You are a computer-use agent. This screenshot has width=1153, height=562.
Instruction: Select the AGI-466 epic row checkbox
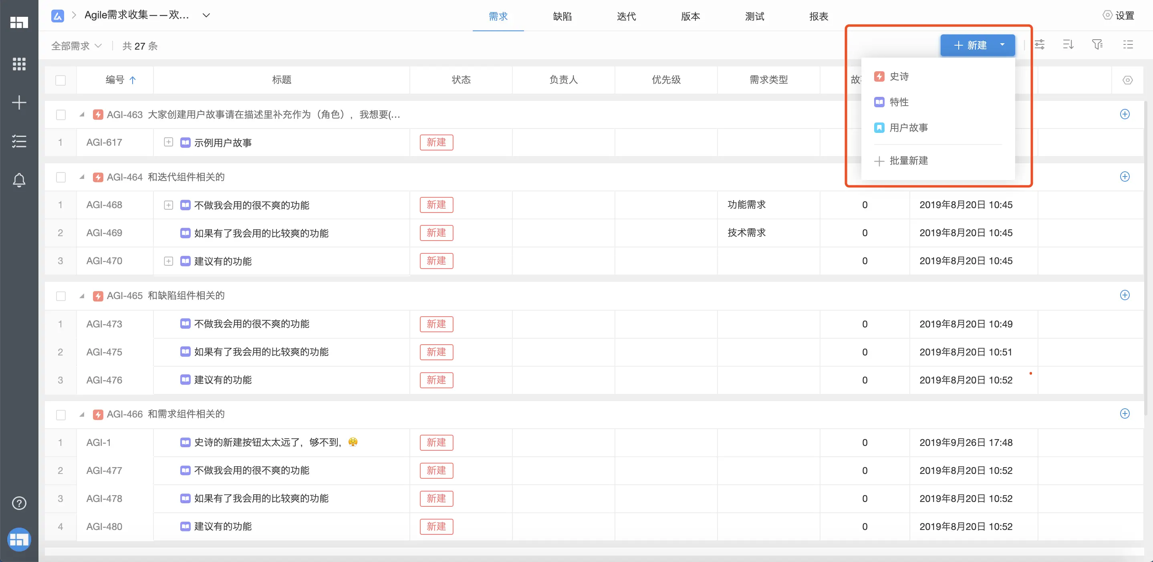pyautogui.click(x=61, y=414)
